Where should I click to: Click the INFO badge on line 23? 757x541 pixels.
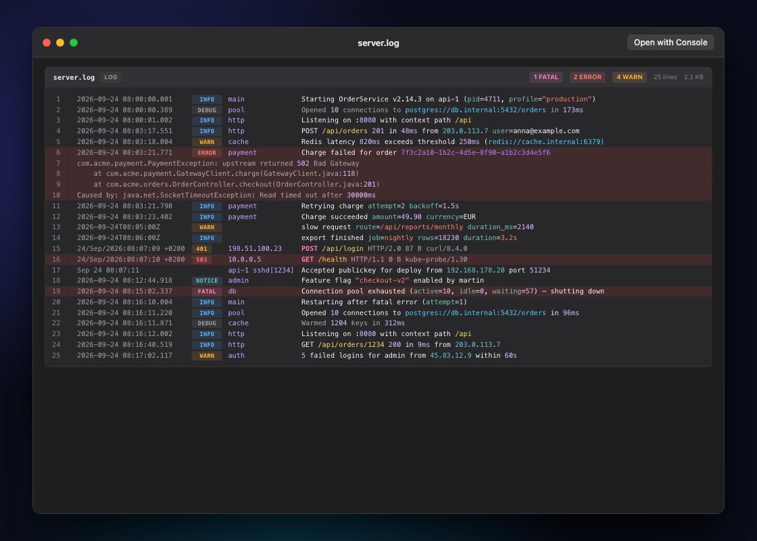(x=207, y=334)
